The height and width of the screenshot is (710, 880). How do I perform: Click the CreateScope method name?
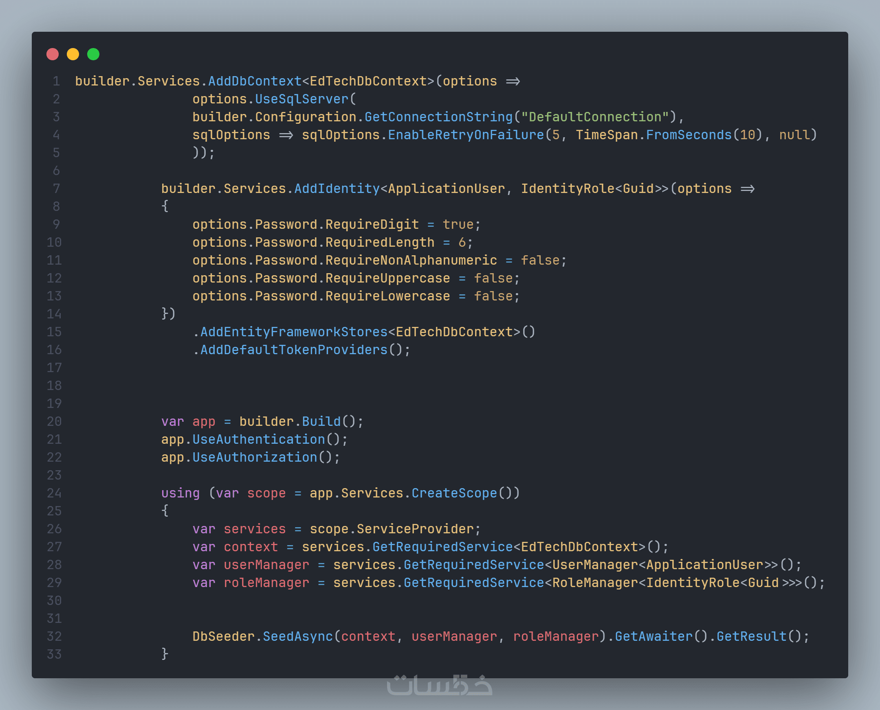454,493
